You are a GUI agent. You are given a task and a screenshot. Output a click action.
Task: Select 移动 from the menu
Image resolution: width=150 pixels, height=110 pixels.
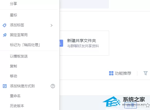coord(14,76)
